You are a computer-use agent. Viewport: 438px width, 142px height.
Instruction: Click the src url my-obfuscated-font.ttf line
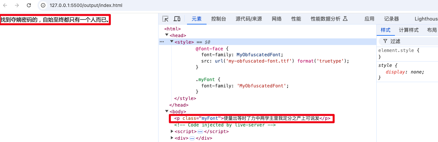click(275, 61)
